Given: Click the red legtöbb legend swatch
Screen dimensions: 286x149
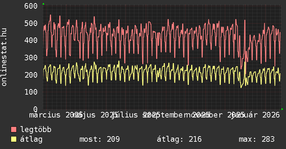Looking at the screenshot, I should (14, 130).
